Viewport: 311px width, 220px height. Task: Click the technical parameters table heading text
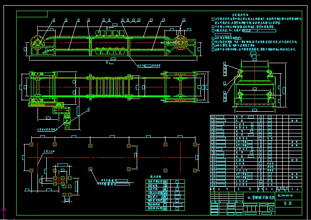pyautogui.click(x=157, y=175)
